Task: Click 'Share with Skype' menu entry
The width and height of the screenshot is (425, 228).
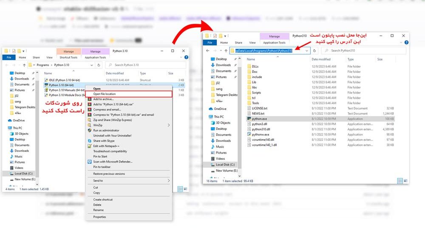Action: coord(104,141)
